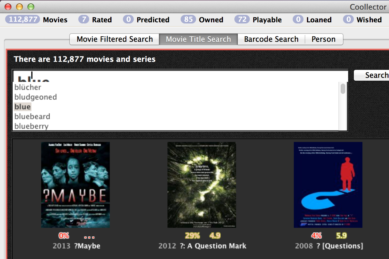This screenshot has height=259, width=389.
Task: Select highlighted 'blue' suggestion
Action: (x=23, y=107)
